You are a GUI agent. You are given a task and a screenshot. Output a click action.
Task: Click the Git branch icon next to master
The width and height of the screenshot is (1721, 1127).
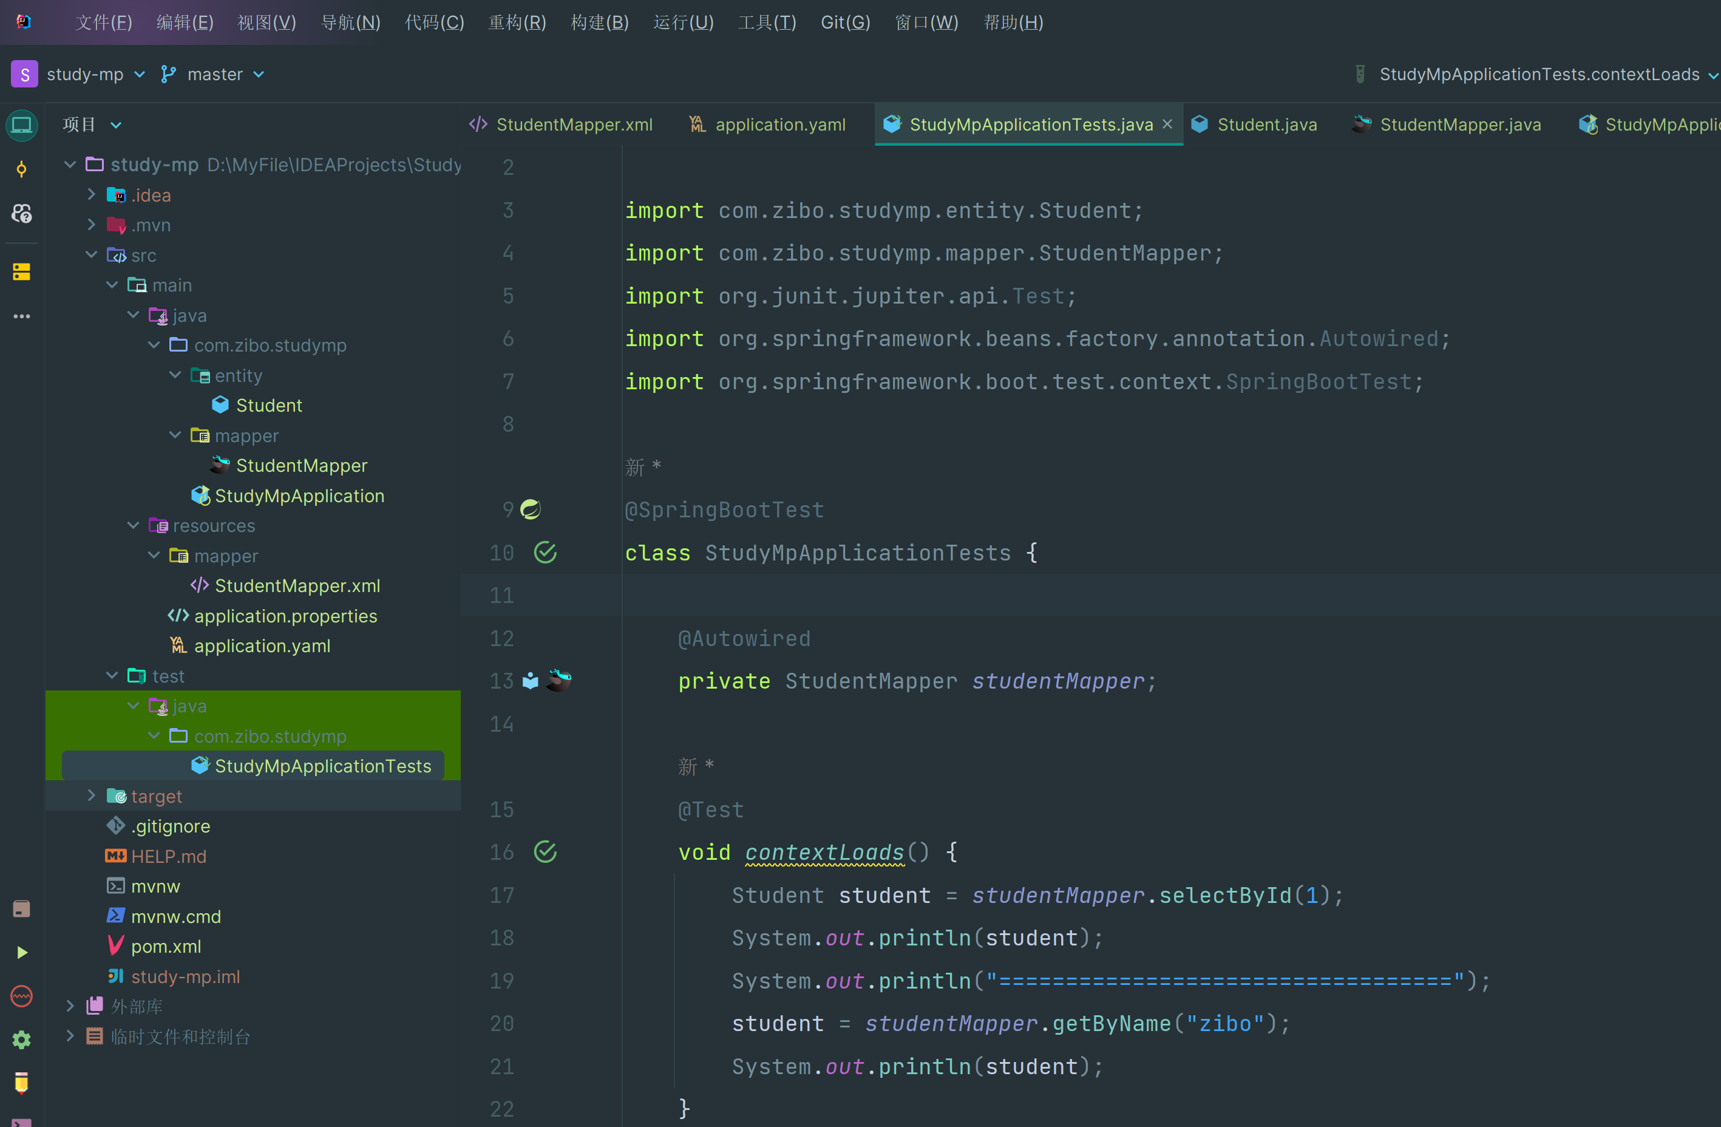pos(169,74)
